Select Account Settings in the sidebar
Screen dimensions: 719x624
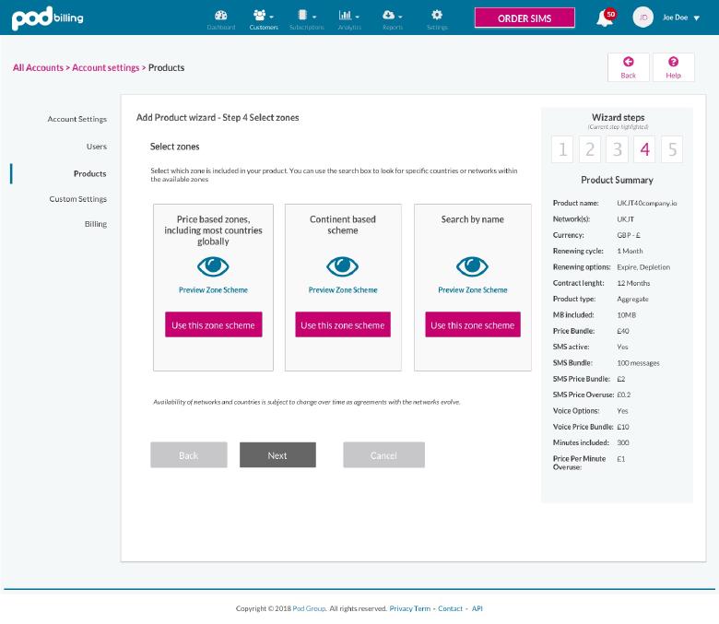pos(77,119)
